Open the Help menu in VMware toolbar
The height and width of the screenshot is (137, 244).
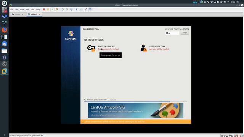(x=38, y=10)
